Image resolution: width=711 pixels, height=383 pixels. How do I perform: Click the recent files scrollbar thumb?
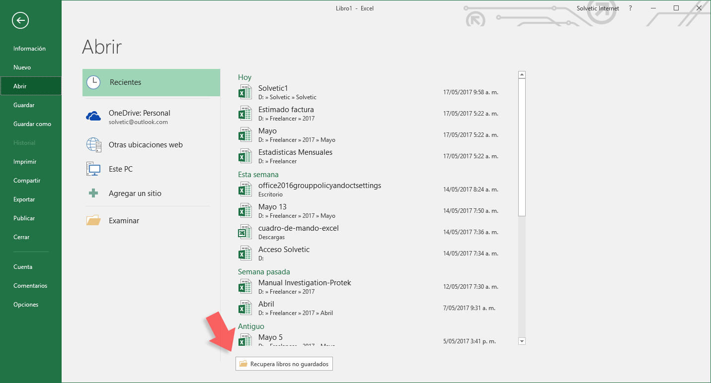tap(522, 147)
